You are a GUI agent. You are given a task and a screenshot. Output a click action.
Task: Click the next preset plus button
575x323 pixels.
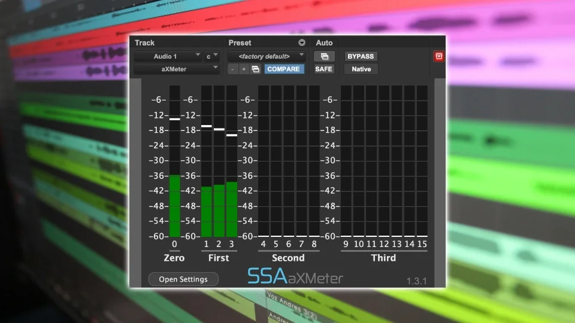[x=244, y=69]
